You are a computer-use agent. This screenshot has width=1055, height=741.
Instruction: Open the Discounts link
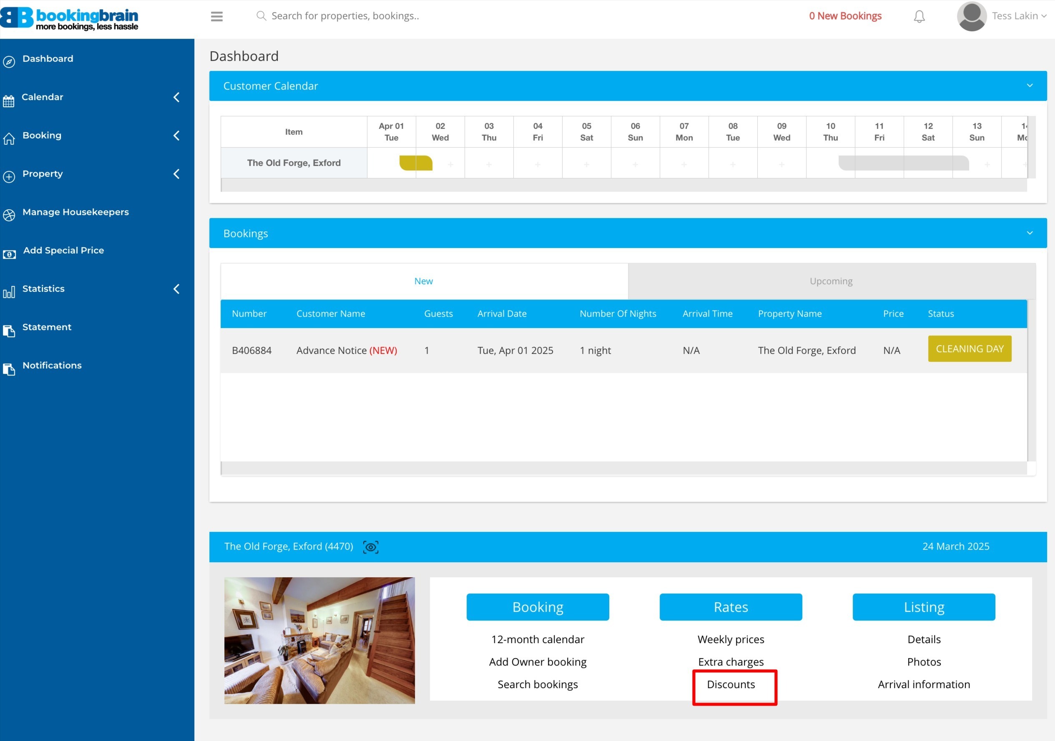pos(731,685)
